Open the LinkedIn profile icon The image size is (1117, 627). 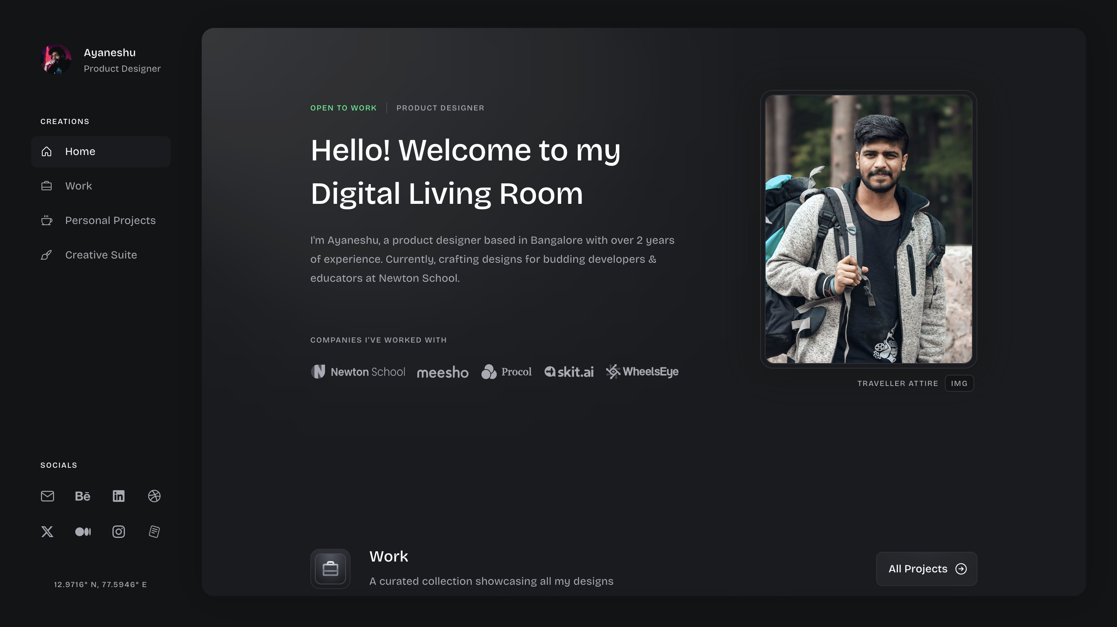118,496
